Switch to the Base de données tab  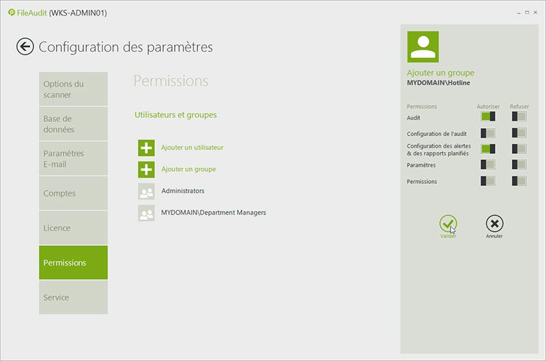[x=73, y=124]
